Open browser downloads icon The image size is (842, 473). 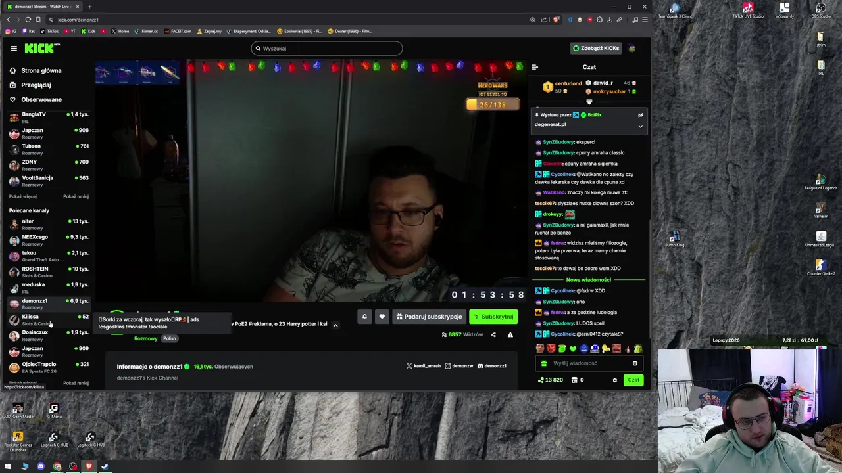coord(609,20)
